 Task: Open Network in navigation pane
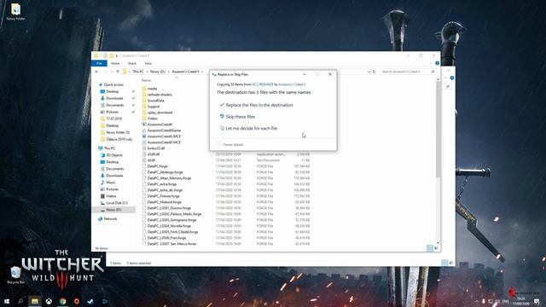tap(107, 218)
